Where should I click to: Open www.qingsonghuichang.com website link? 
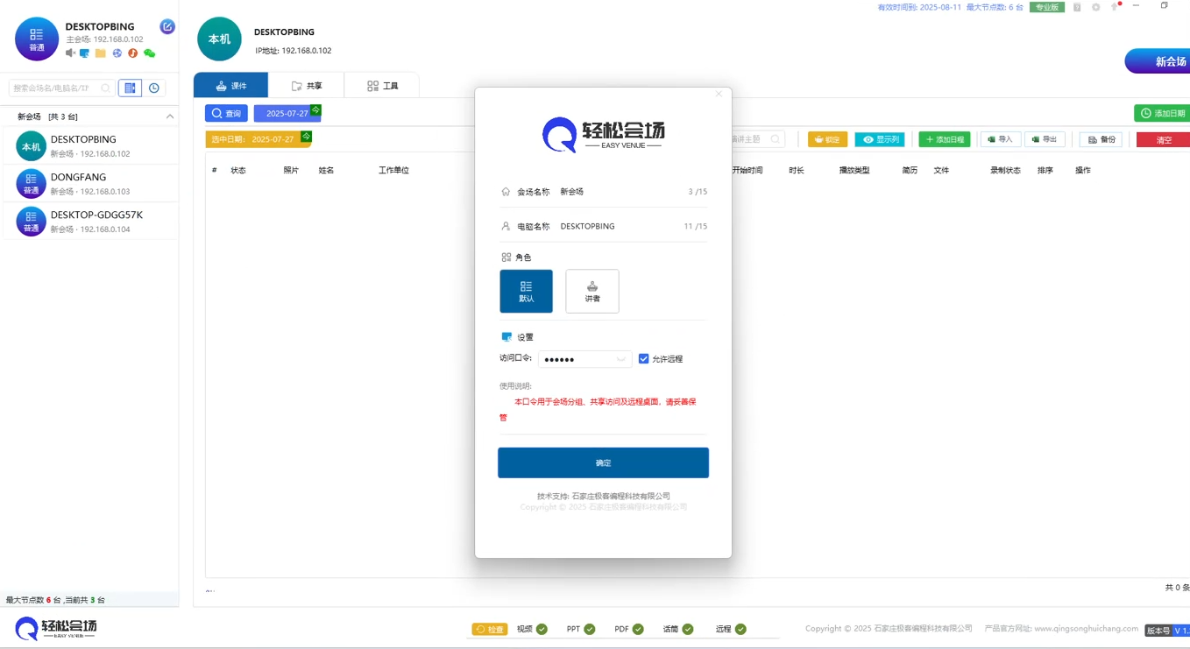pos(1086,629)
